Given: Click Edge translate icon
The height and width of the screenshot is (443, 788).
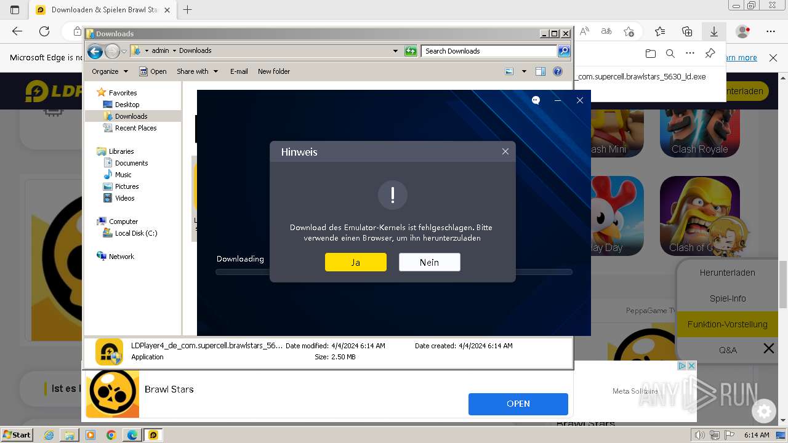Looking at the screenshot, I should point(606,31).
